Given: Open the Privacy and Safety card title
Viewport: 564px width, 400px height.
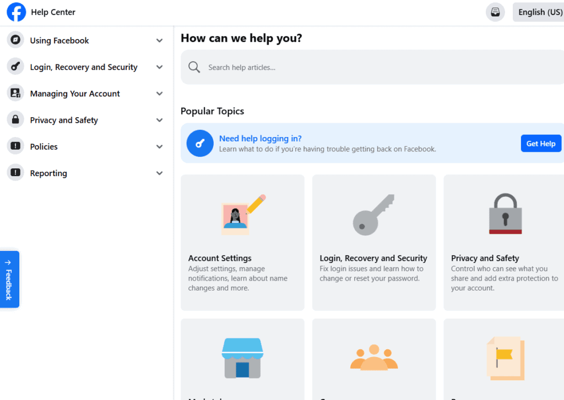Looking at the screenshot, I should (485, 258).
